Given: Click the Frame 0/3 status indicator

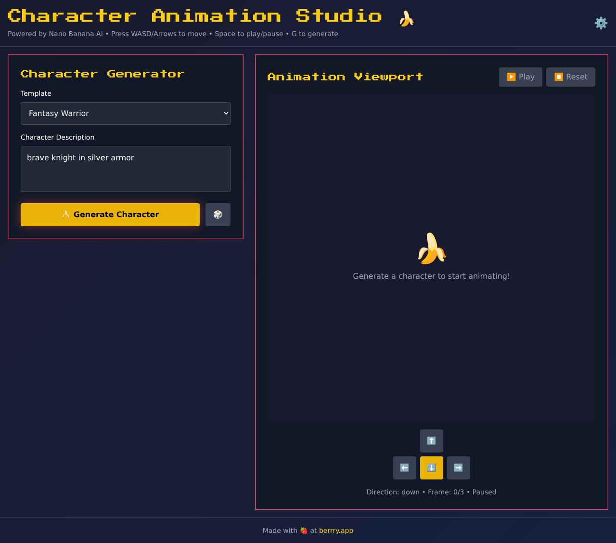Looking at the screenshot, I should pos(446,492).
